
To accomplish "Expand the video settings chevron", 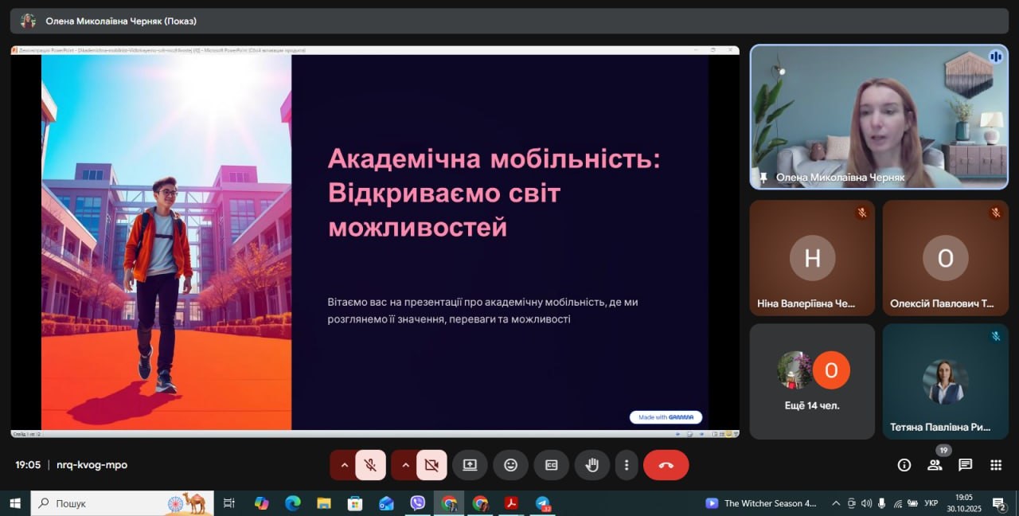I will [x=405, y=465].
